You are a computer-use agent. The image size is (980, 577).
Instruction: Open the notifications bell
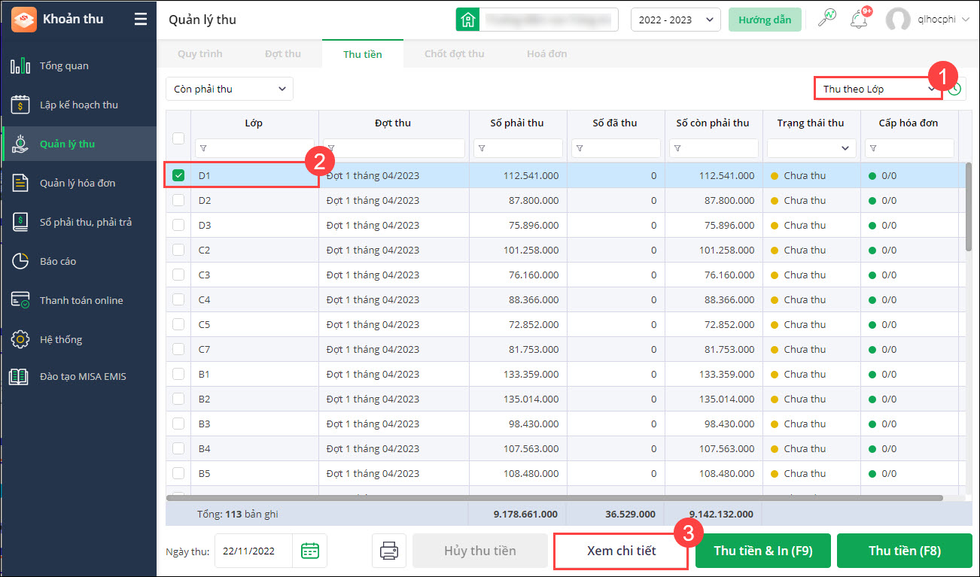coord(858,20)
